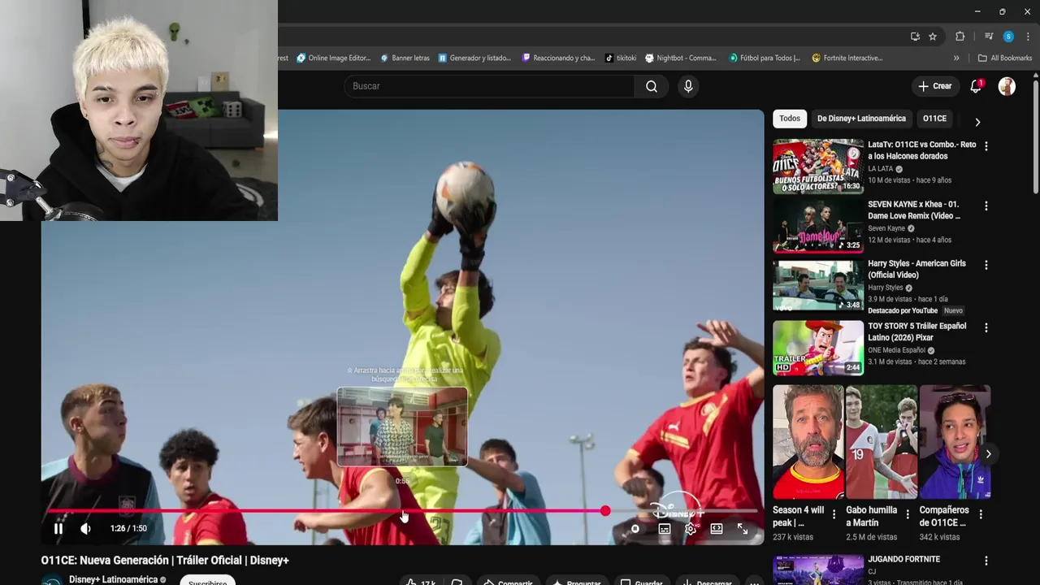Open Chrome media controls icon
The width and height of the screenshot is (1040, 585).
989,37
